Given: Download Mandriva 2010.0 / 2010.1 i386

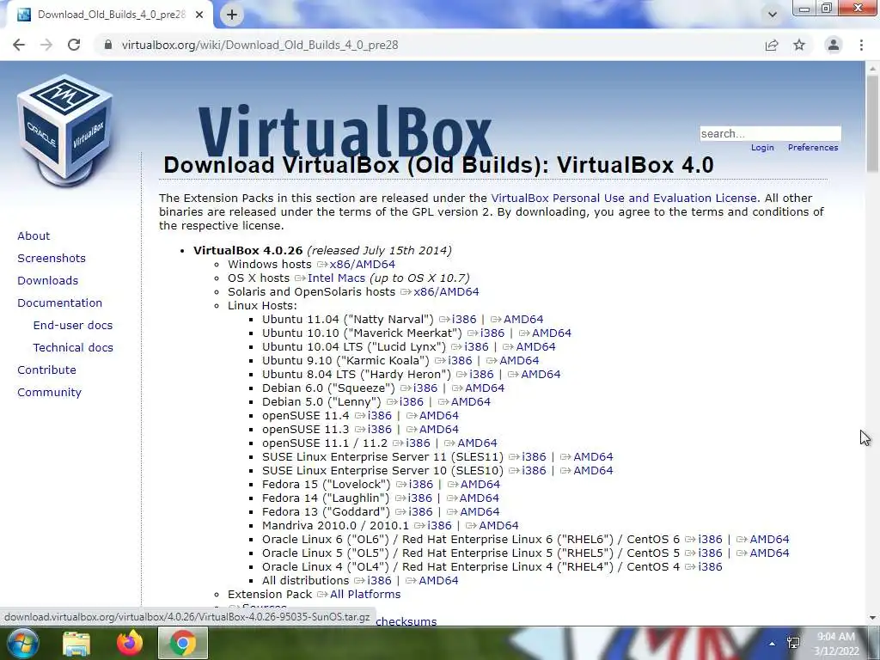Looking at the screenshot, I should point(439,526).
